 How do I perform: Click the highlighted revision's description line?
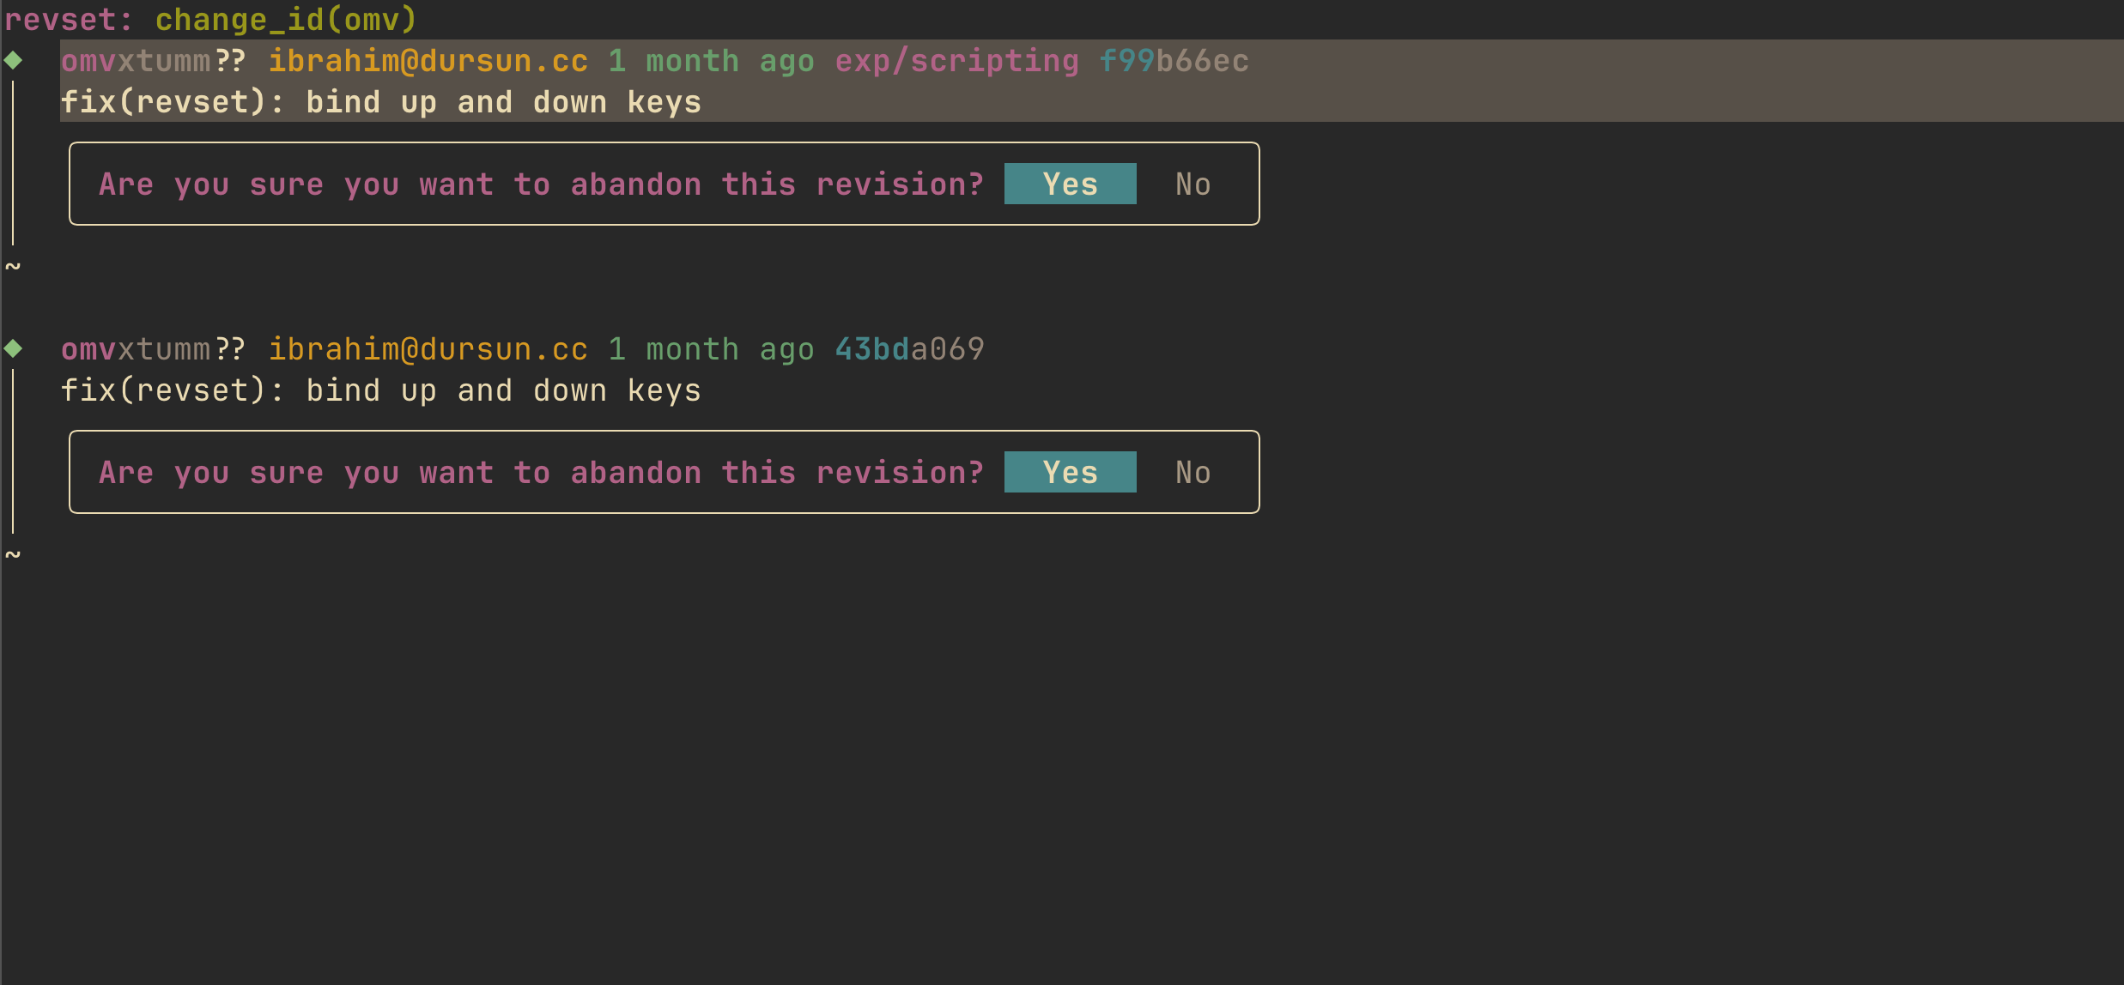tap(380, 103)
